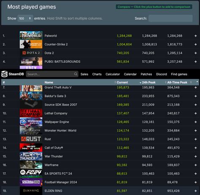Open the EA FC24 thumbnail

pos(31,173)
